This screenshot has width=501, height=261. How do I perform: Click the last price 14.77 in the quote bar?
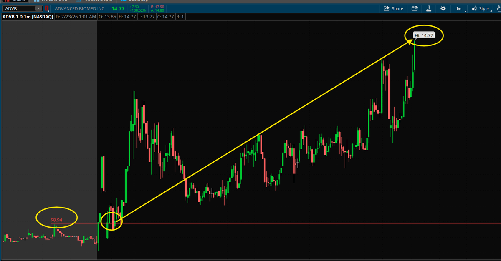click(x=118, y=8)
